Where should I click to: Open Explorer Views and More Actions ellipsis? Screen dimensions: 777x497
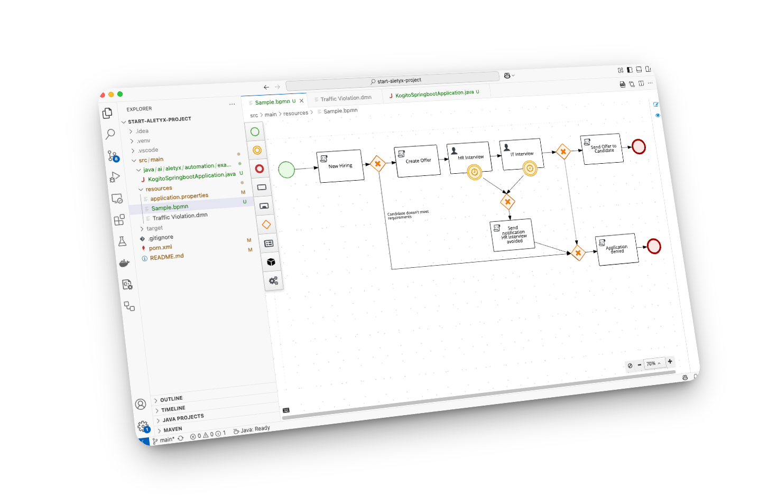[232, 104]
